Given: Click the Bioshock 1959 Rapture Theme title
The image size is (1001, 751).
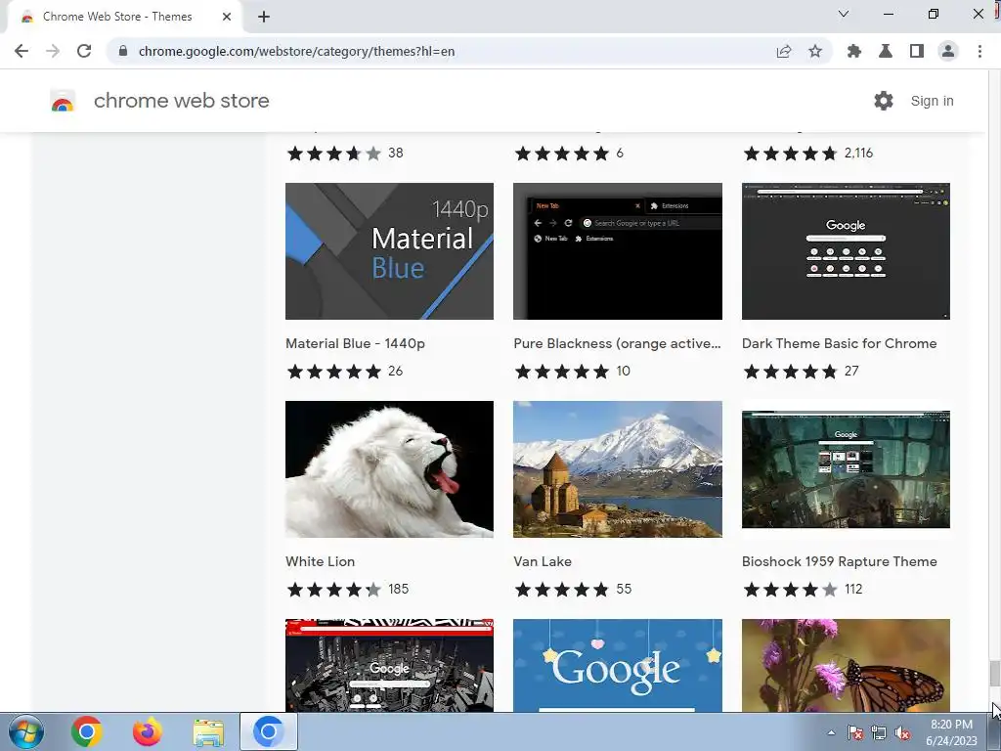Looking at the screenshot, I should (839, 561).
